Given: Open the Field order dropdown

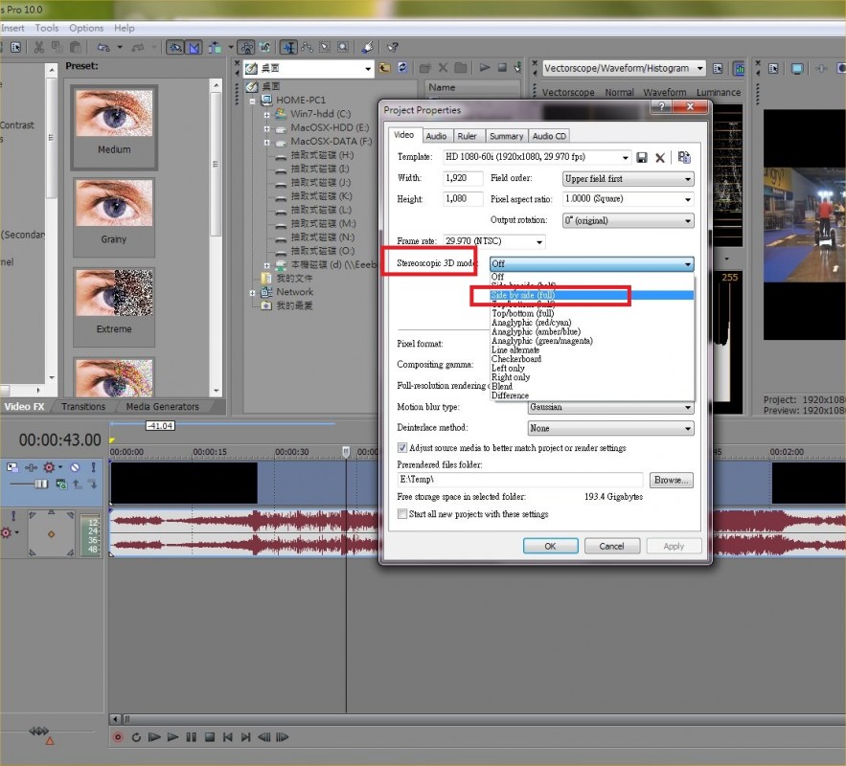Looking at the screenshot, I should 628,179.
